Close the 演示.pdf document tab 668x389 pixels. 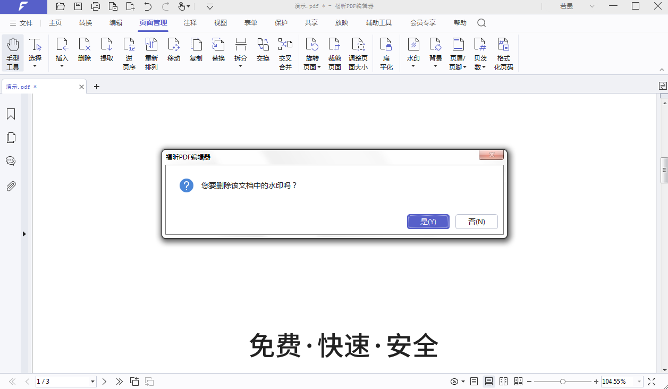81,87
